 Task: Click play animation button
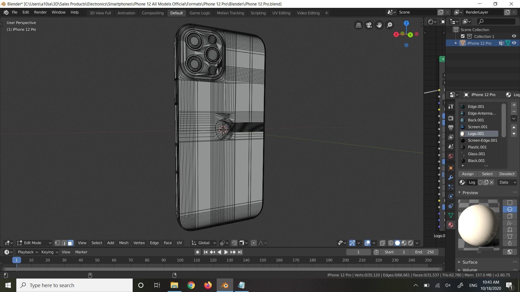coord(226,252)
